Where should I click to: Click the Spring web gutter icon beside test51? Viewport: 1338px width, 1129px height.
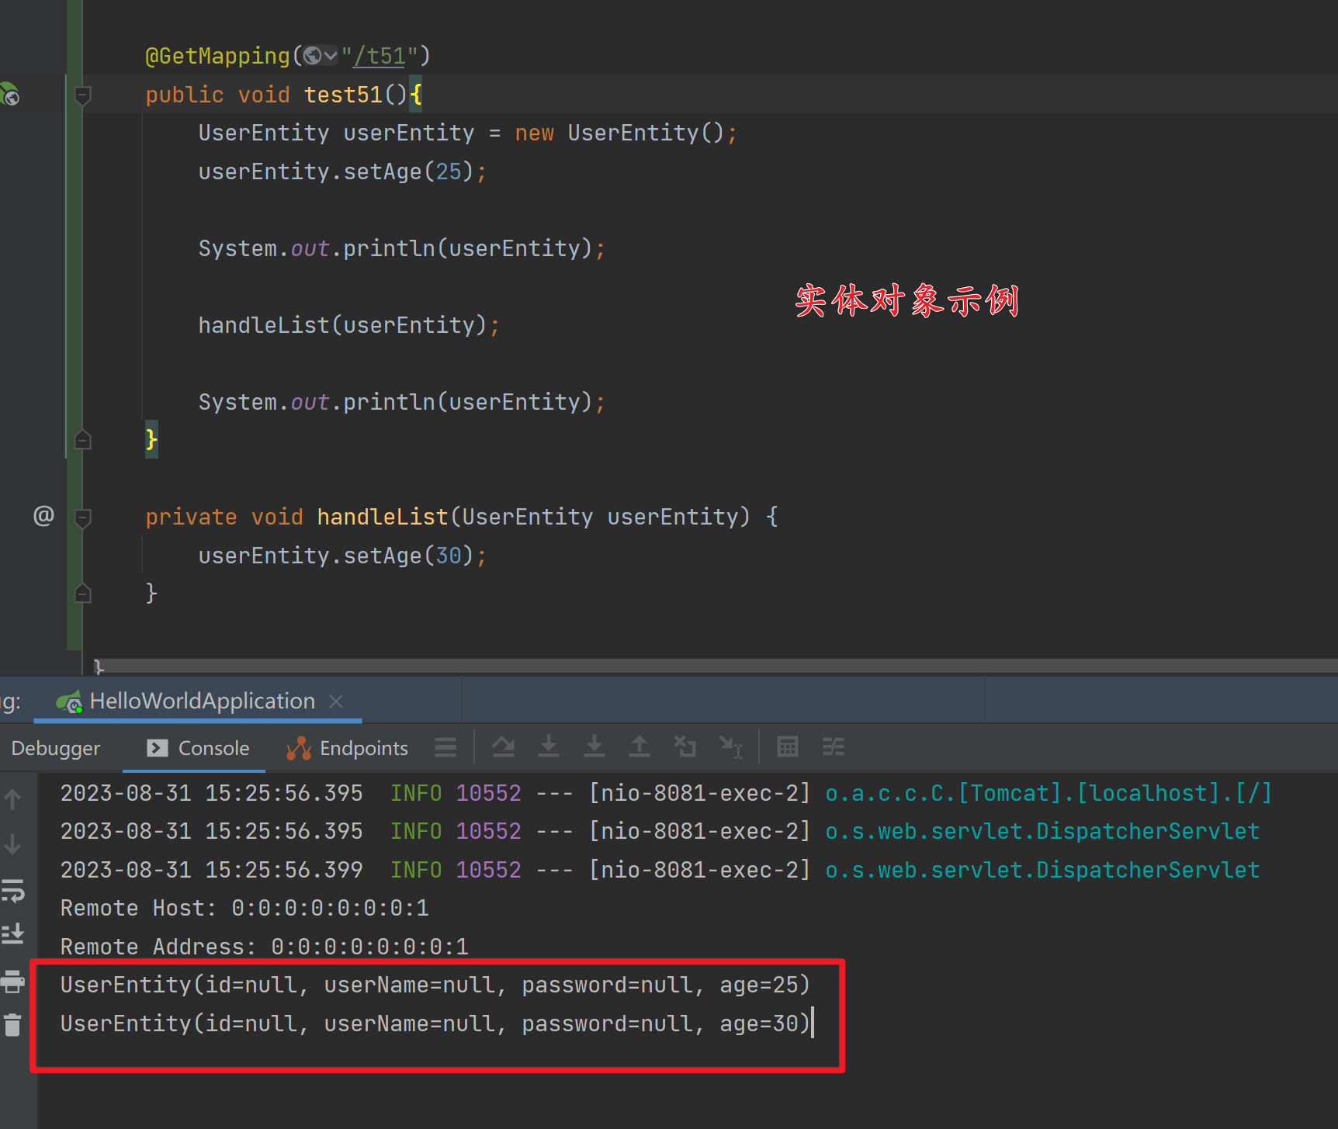[10, 95]
